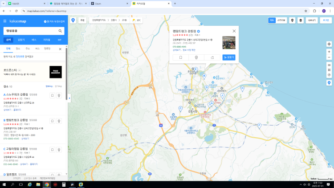
Task: Share 캠핑트렁크 강릉점 via popup share icon
Action: 212,57
